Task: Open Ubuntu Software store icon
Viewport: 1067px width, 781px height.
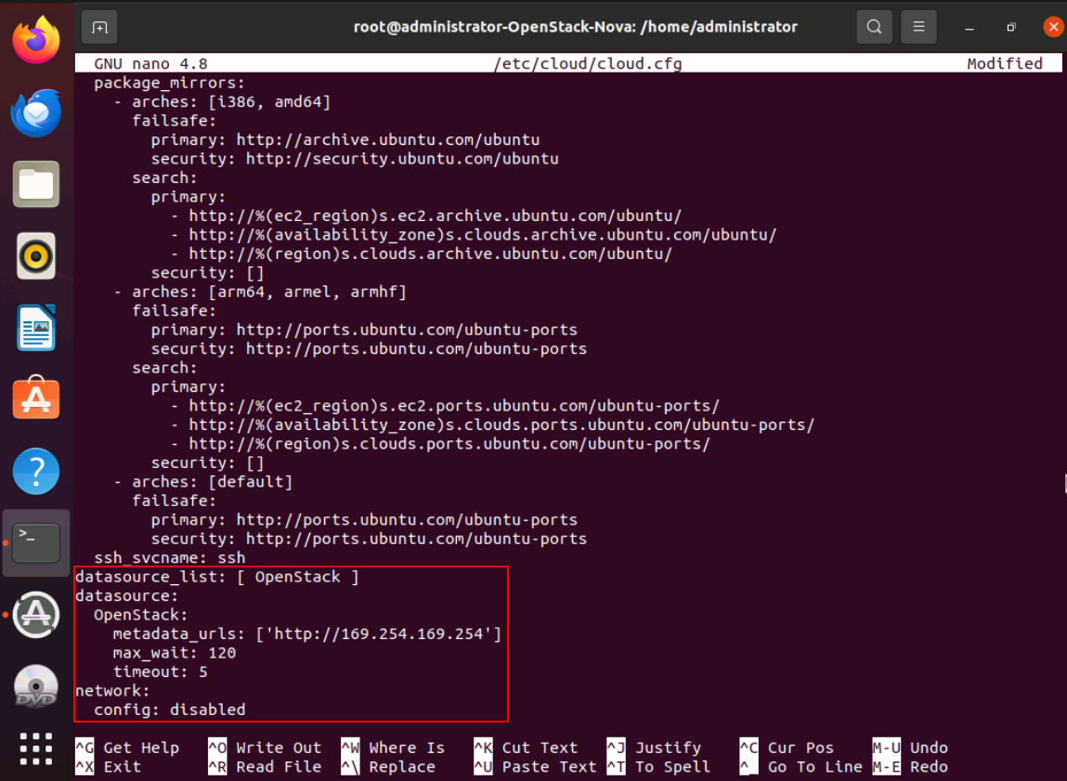Action: [36, 399]
